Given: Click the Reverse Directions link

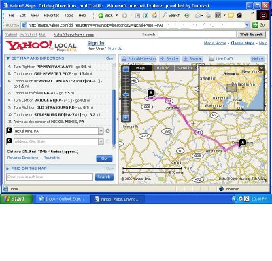Looking at the screenshot, I should click(x=22, y=158).
